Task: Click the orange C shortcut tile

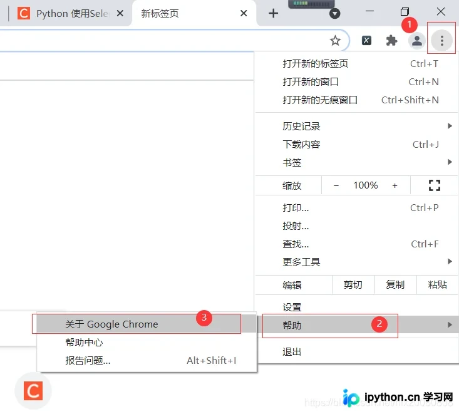Action: pyautogui.click(x=33, y=391)
